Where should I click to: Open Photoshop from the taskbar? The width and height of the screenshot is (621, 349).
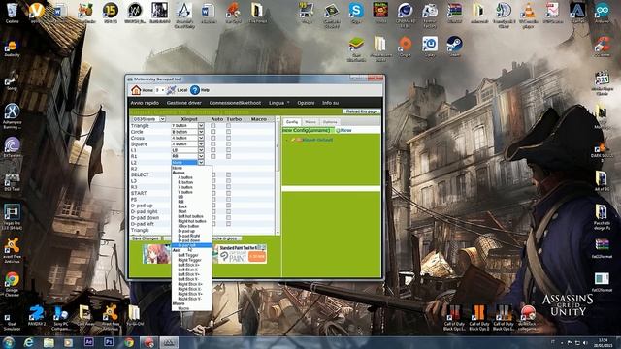(109, 342)
